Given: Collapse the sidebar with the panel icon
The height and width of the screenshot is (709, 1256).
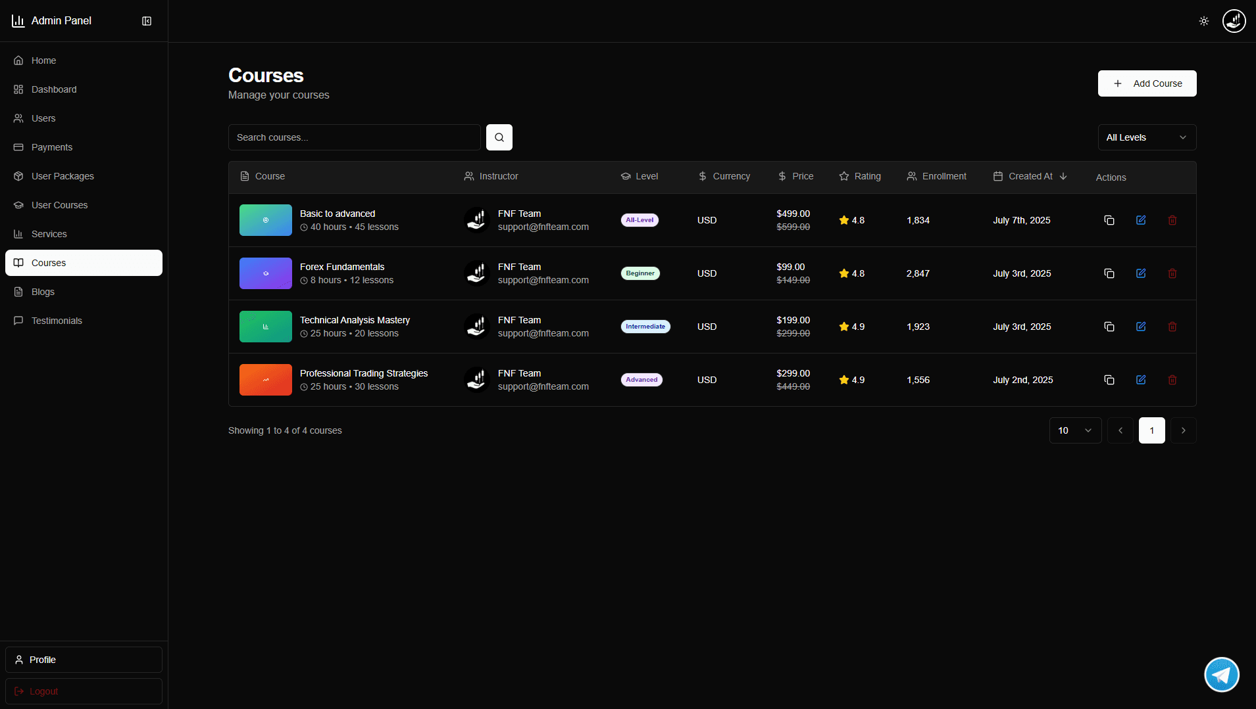Looking at the screenshot, I should point(147,21).
